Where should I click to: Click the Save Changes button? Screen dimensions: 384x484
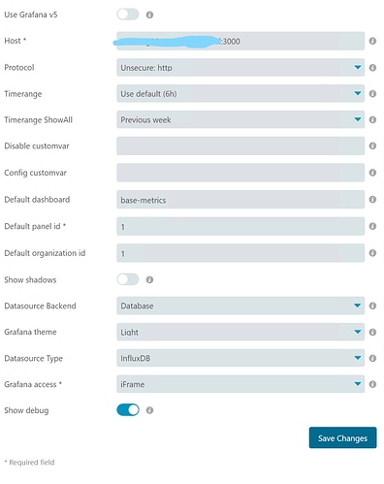[x=342, y=437]
